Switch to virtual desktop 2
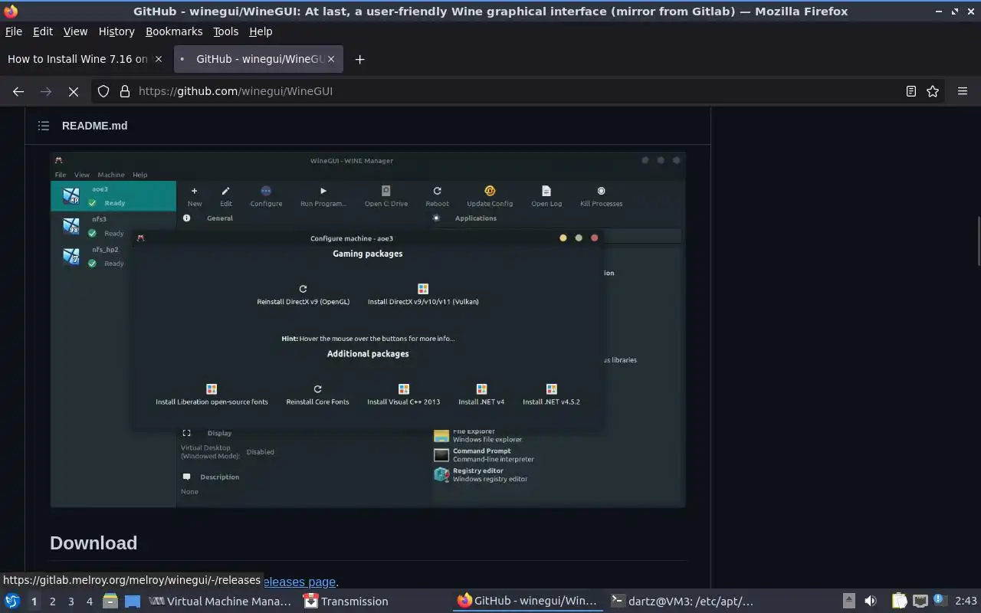This screenshot has height=613, width=981. pyautogui.click(x=52, y=602)
